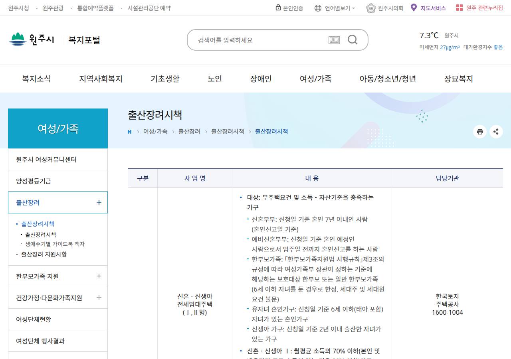Click the lock icon for 본인인증
The width and height of the screenshot is (511, 359).
click(278, 8)
